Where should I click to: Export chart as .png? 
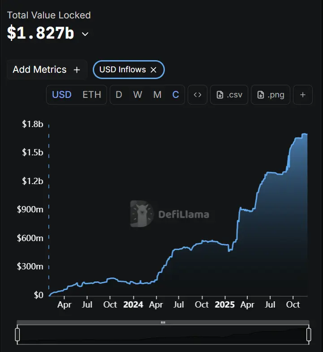point(271,95)
